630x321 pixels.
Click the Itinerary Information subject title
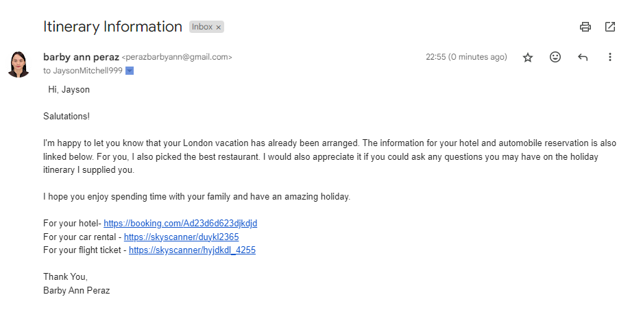pos(112,27)
